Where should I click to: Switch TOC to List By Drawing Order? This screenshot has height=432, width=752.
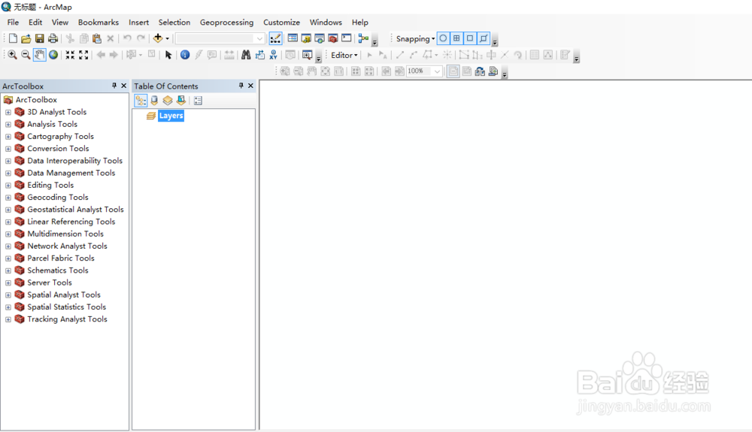(141, 101)
